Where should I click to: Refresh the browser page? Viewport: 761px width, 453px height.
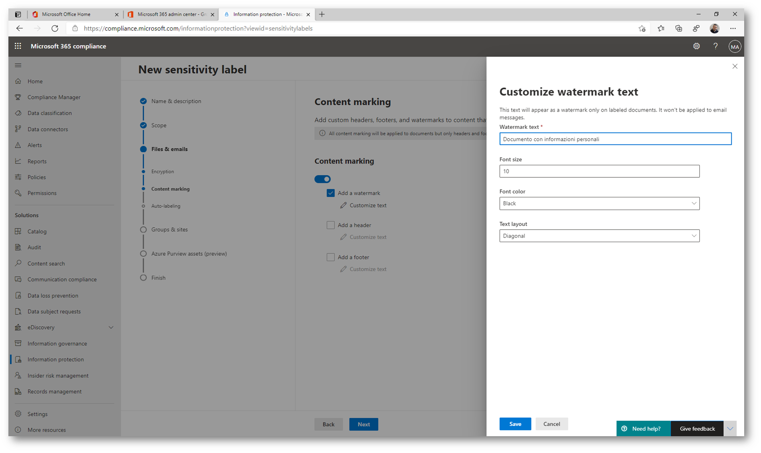coord(55,28)
